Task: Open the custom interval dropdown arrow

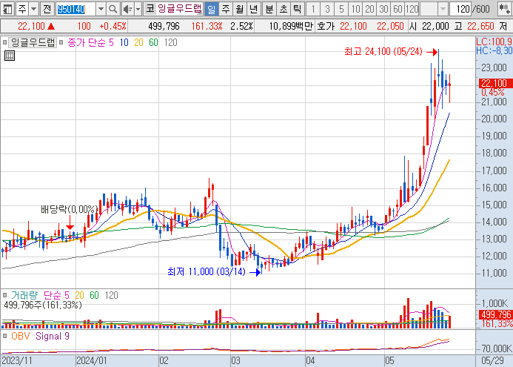Action: [x=443, y=9]
